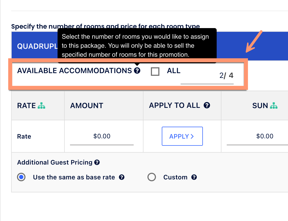Click the available rooms count field
The width and height of the screenshot is (288, 221).
coord(207,76)
